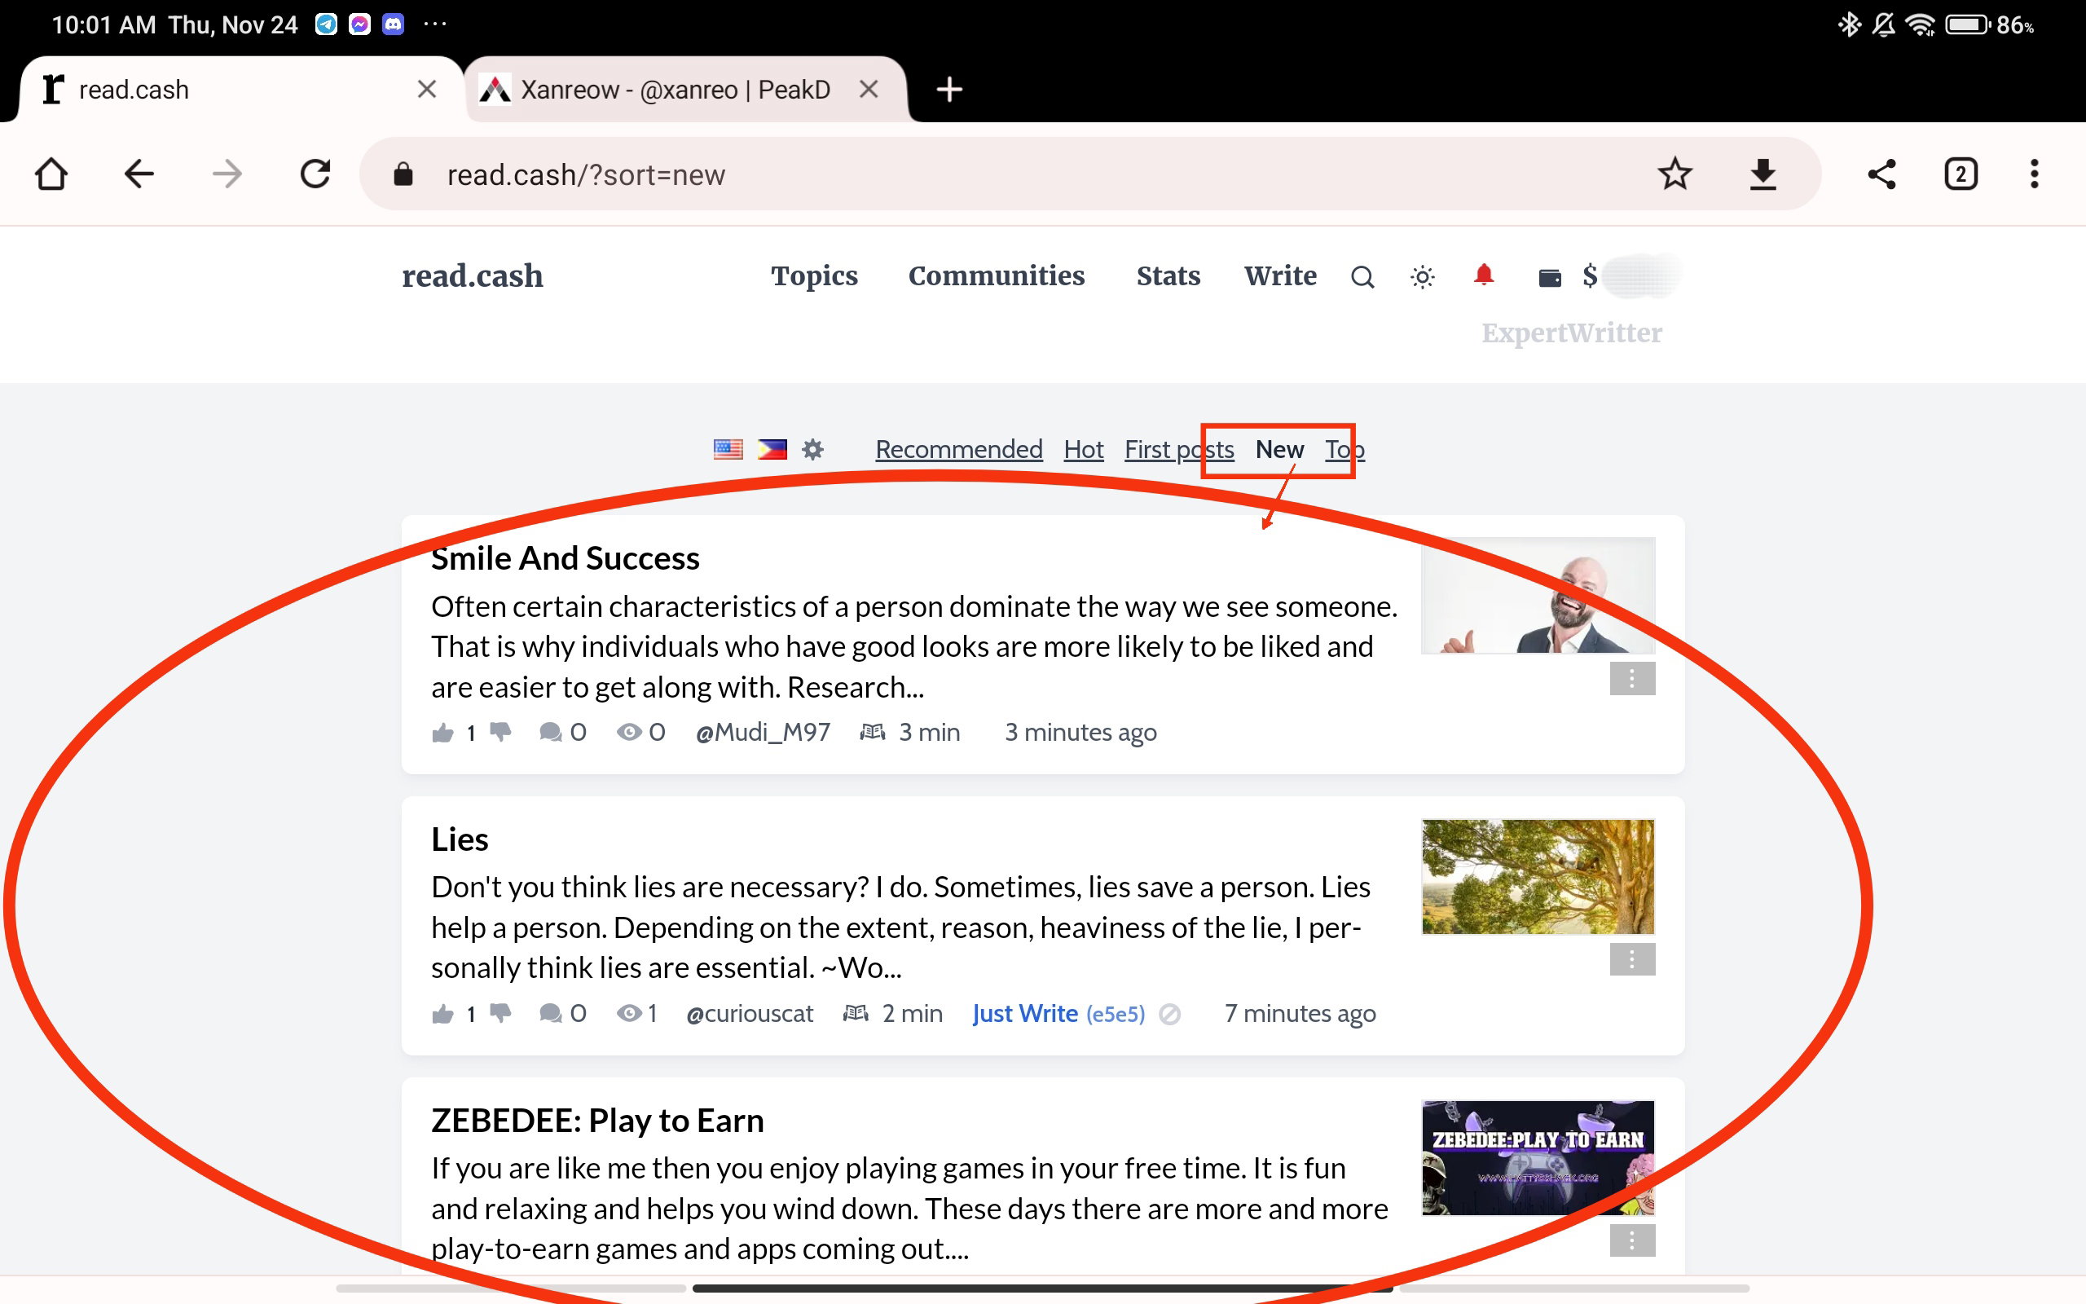Tap the Messenger notification icon in status bar
The image size is (2086, 1304).
click(x=359, y=24)
